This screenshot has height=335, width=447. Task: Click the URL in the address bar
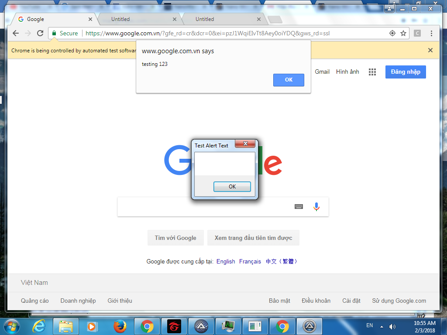tap(207, 33)
